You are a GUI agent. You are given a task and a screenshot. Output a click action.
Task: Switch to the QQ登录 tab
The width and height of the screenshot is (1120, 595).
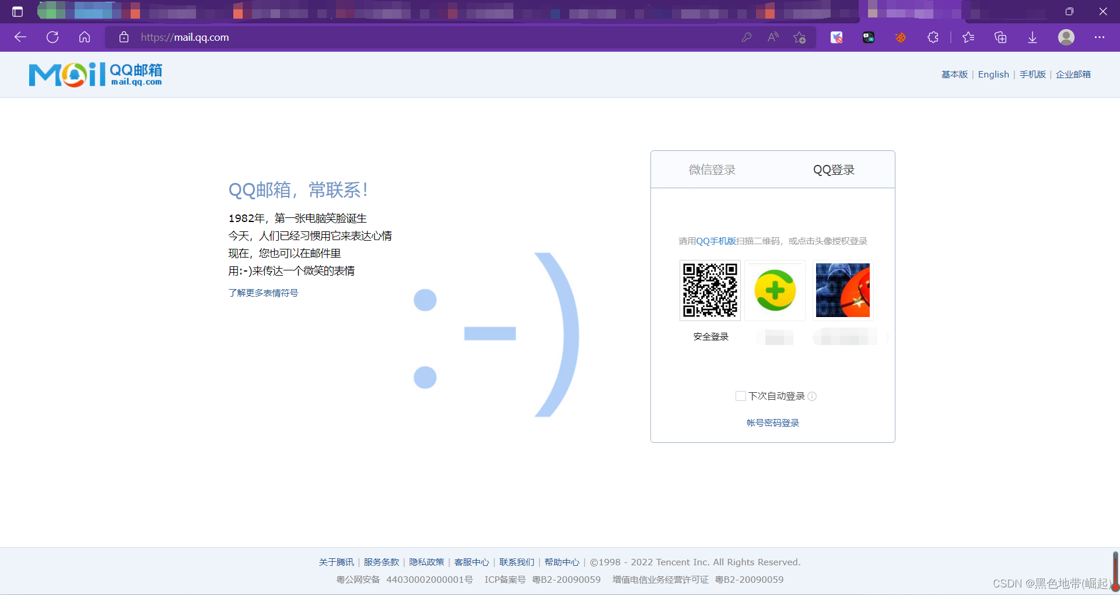[x=834, y=170]
